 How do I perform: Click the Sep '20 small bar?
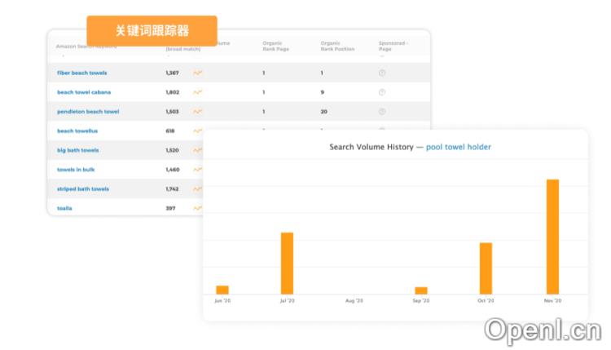point(420,290)
